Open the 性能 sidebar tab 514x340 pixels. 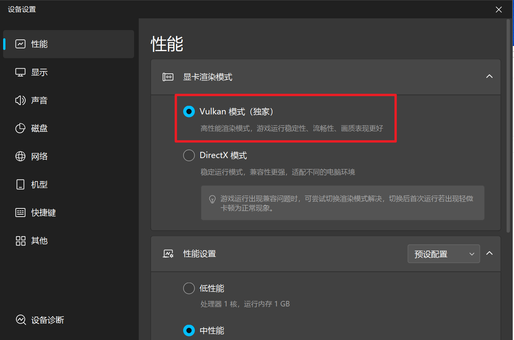pos(69,44)
